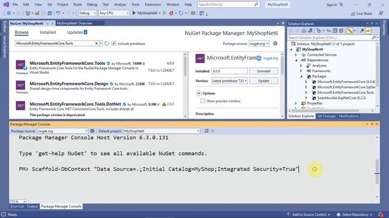
Task: Click Sign in link
Action: coord(331,5)
